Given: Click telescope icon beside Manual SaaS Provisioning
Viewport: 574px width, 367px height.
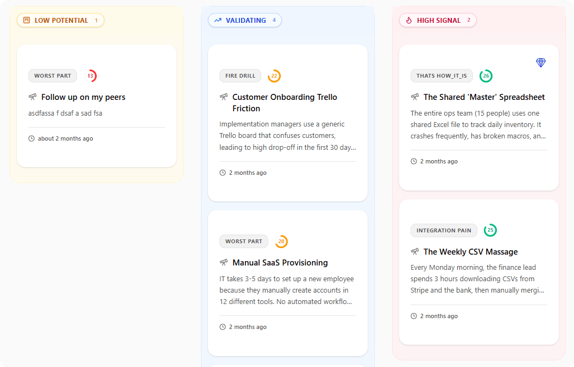Looking at the screenshot, I should [x=224, y=262].
